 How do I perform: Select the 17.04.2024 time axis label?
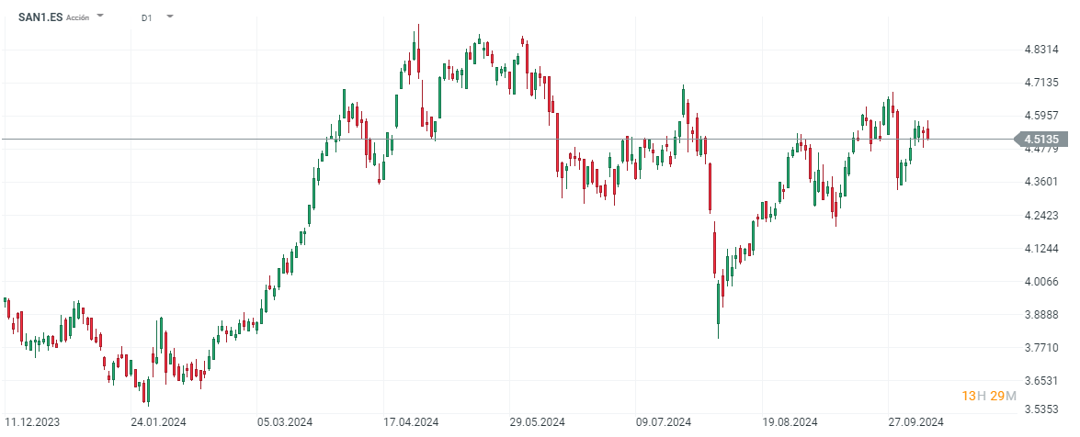point(411,422)
